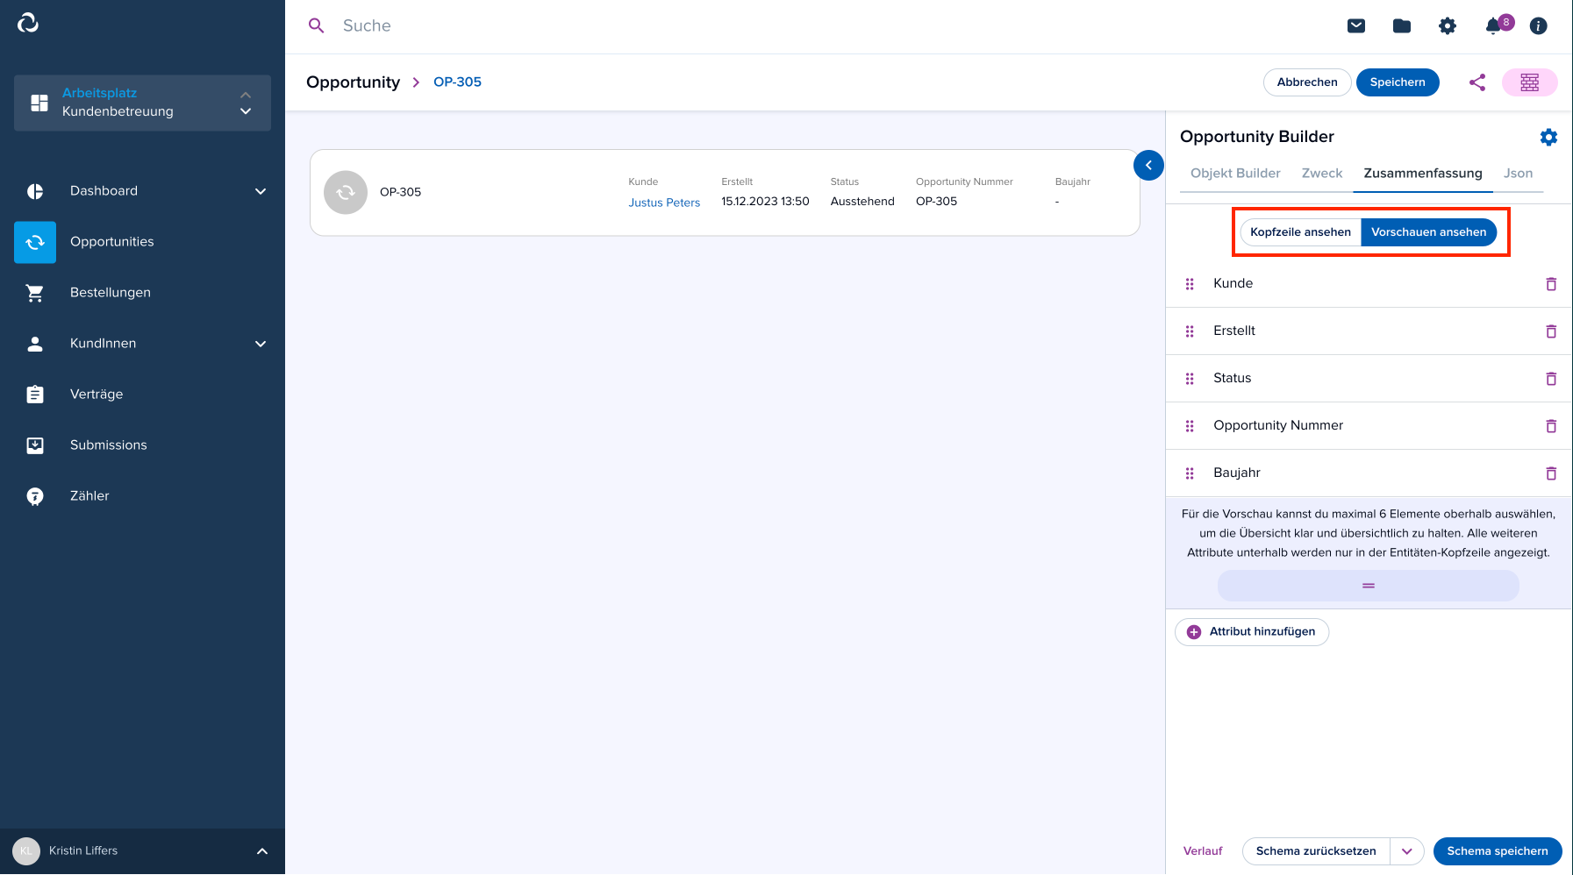Click the info icon in top bar
Screen dimensions: 1573x875
(1538, 26)
